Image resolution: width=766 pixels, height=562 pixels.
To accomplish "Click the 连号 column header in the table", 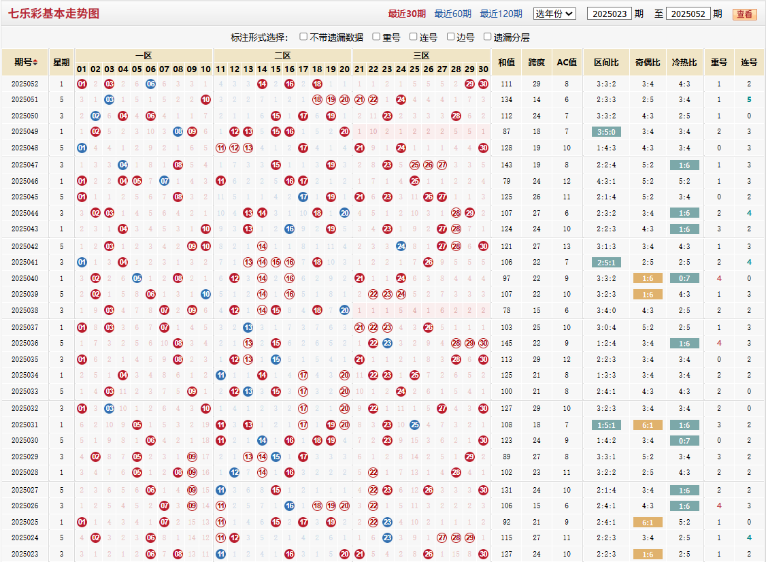I will point(749,63).
